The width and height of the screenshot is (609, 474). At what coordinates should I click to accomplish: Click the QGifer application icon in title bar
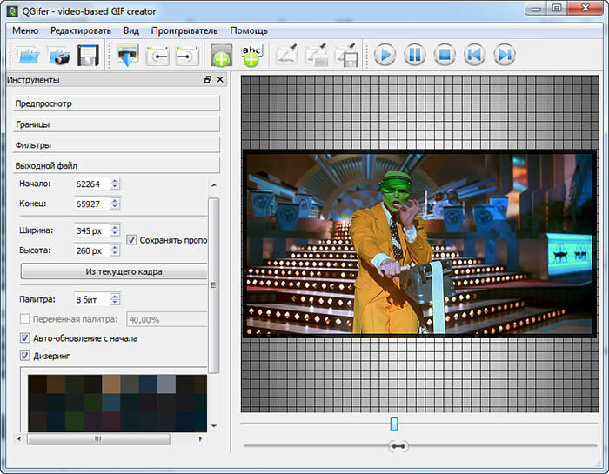[x=12, y=10]
